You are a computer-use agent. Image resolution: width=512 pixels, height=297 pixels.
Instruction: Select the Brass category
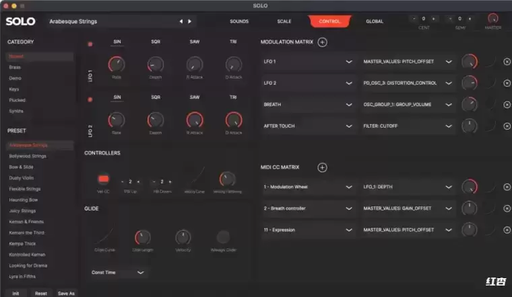(x=15, y=67)
